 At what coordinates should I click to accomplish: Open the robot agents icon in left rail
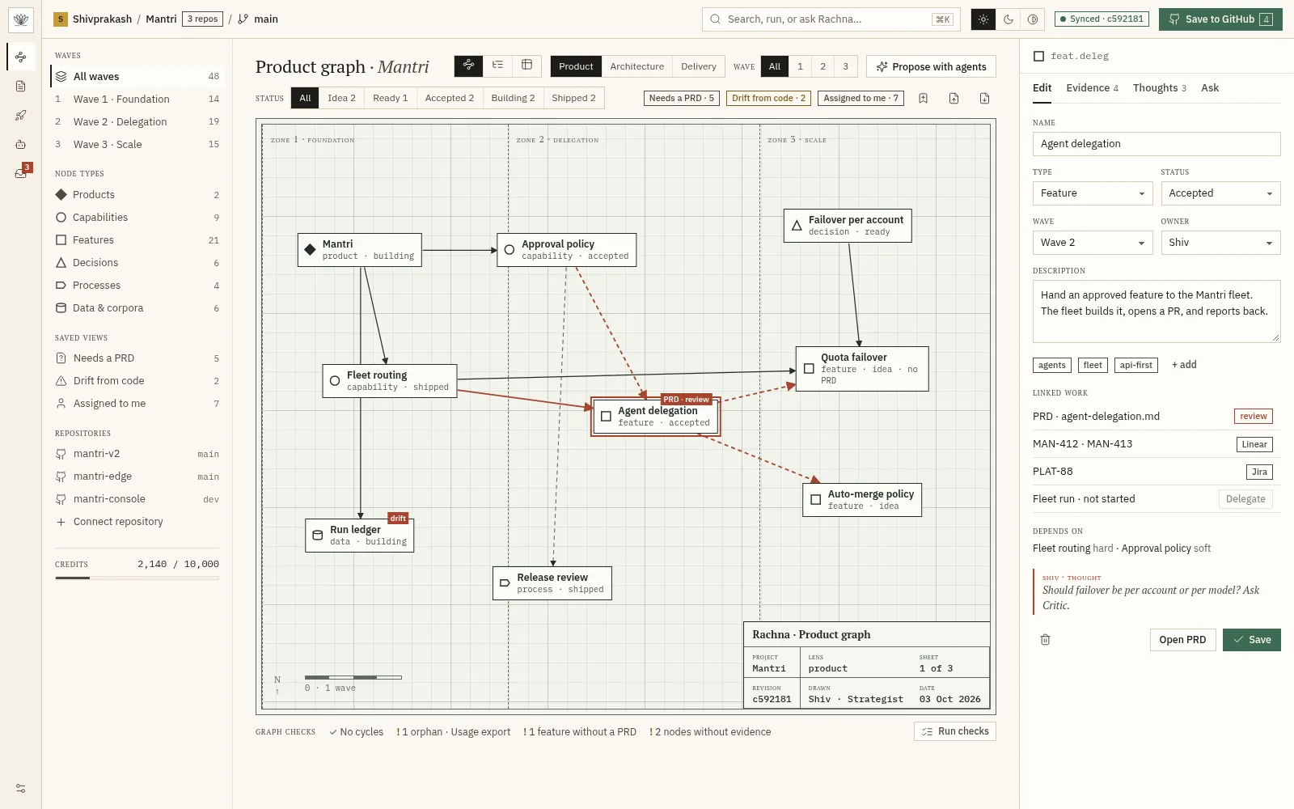coord(21,144)
